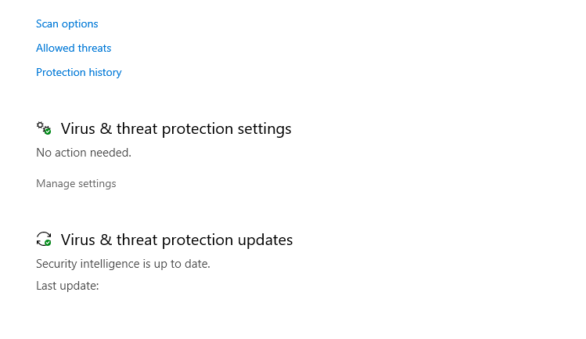Select the Virus & threat protection settings heading
This screenshot has width=586, height=339.
pyautogui.click(x=176, y=128)
